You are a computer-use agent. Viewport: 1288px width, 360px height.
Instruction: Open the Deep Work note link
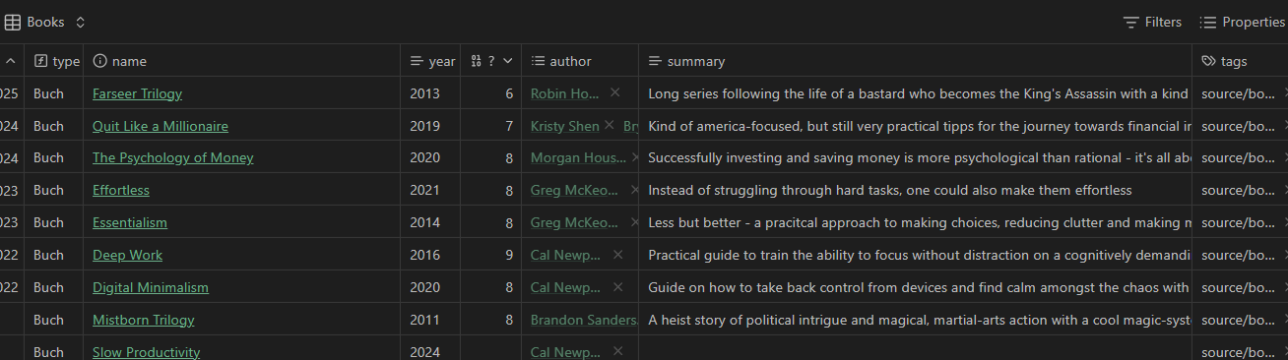click(128, 255)
